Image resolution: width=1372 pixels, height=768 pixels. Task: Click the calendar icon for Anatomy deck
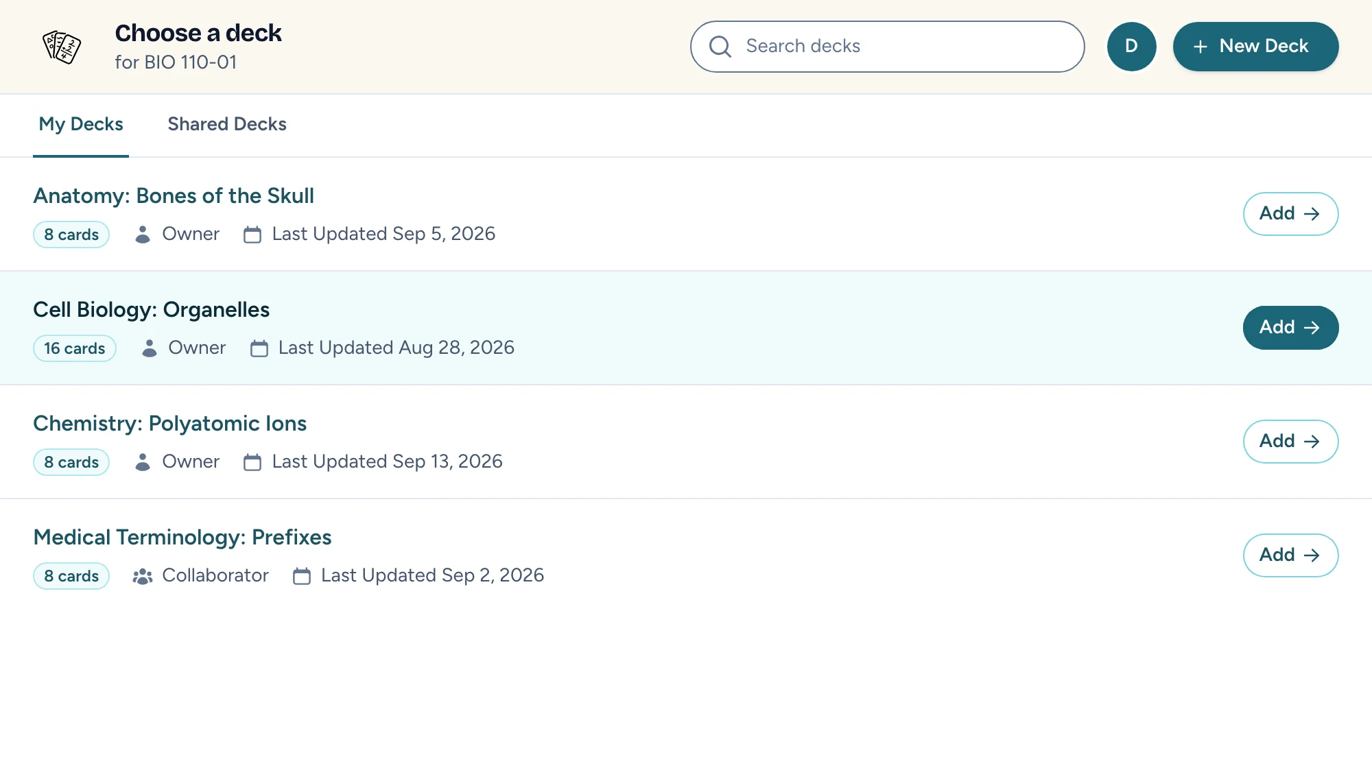(252, 235)
